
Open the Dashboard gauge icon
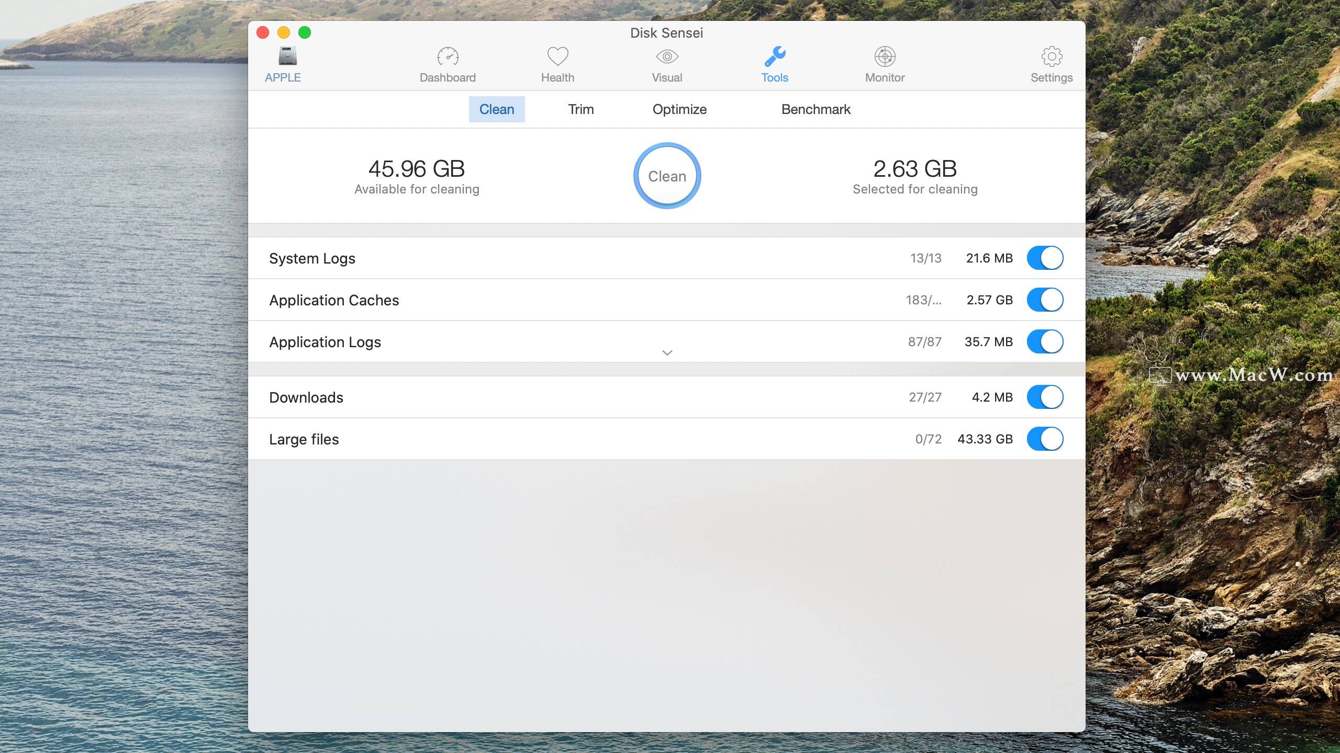(448, 56)
